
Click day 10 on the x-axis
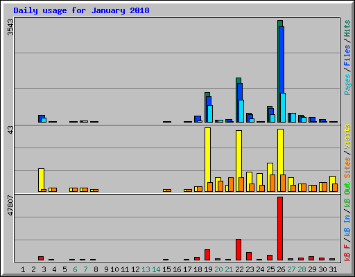click(114, 269)
